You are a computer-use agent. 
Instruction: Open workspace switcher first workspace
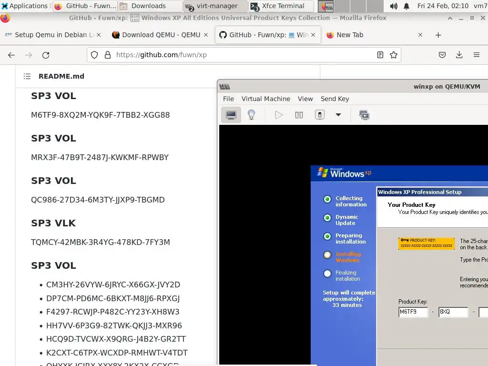[x=326, y=6]
